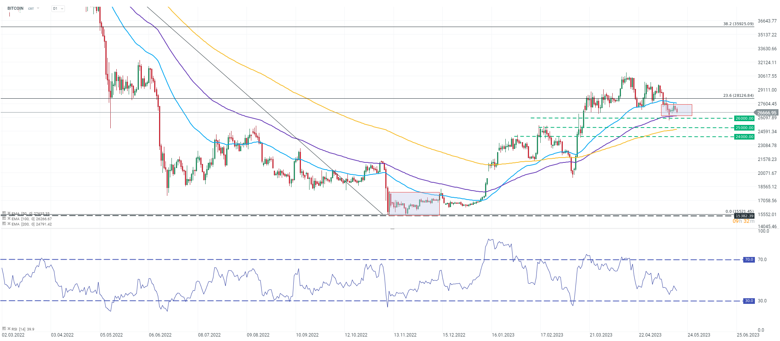The image size is (780, 341).
Task: Click the RSI [14] 39.9 legend text
Action: tap(23, 329)
